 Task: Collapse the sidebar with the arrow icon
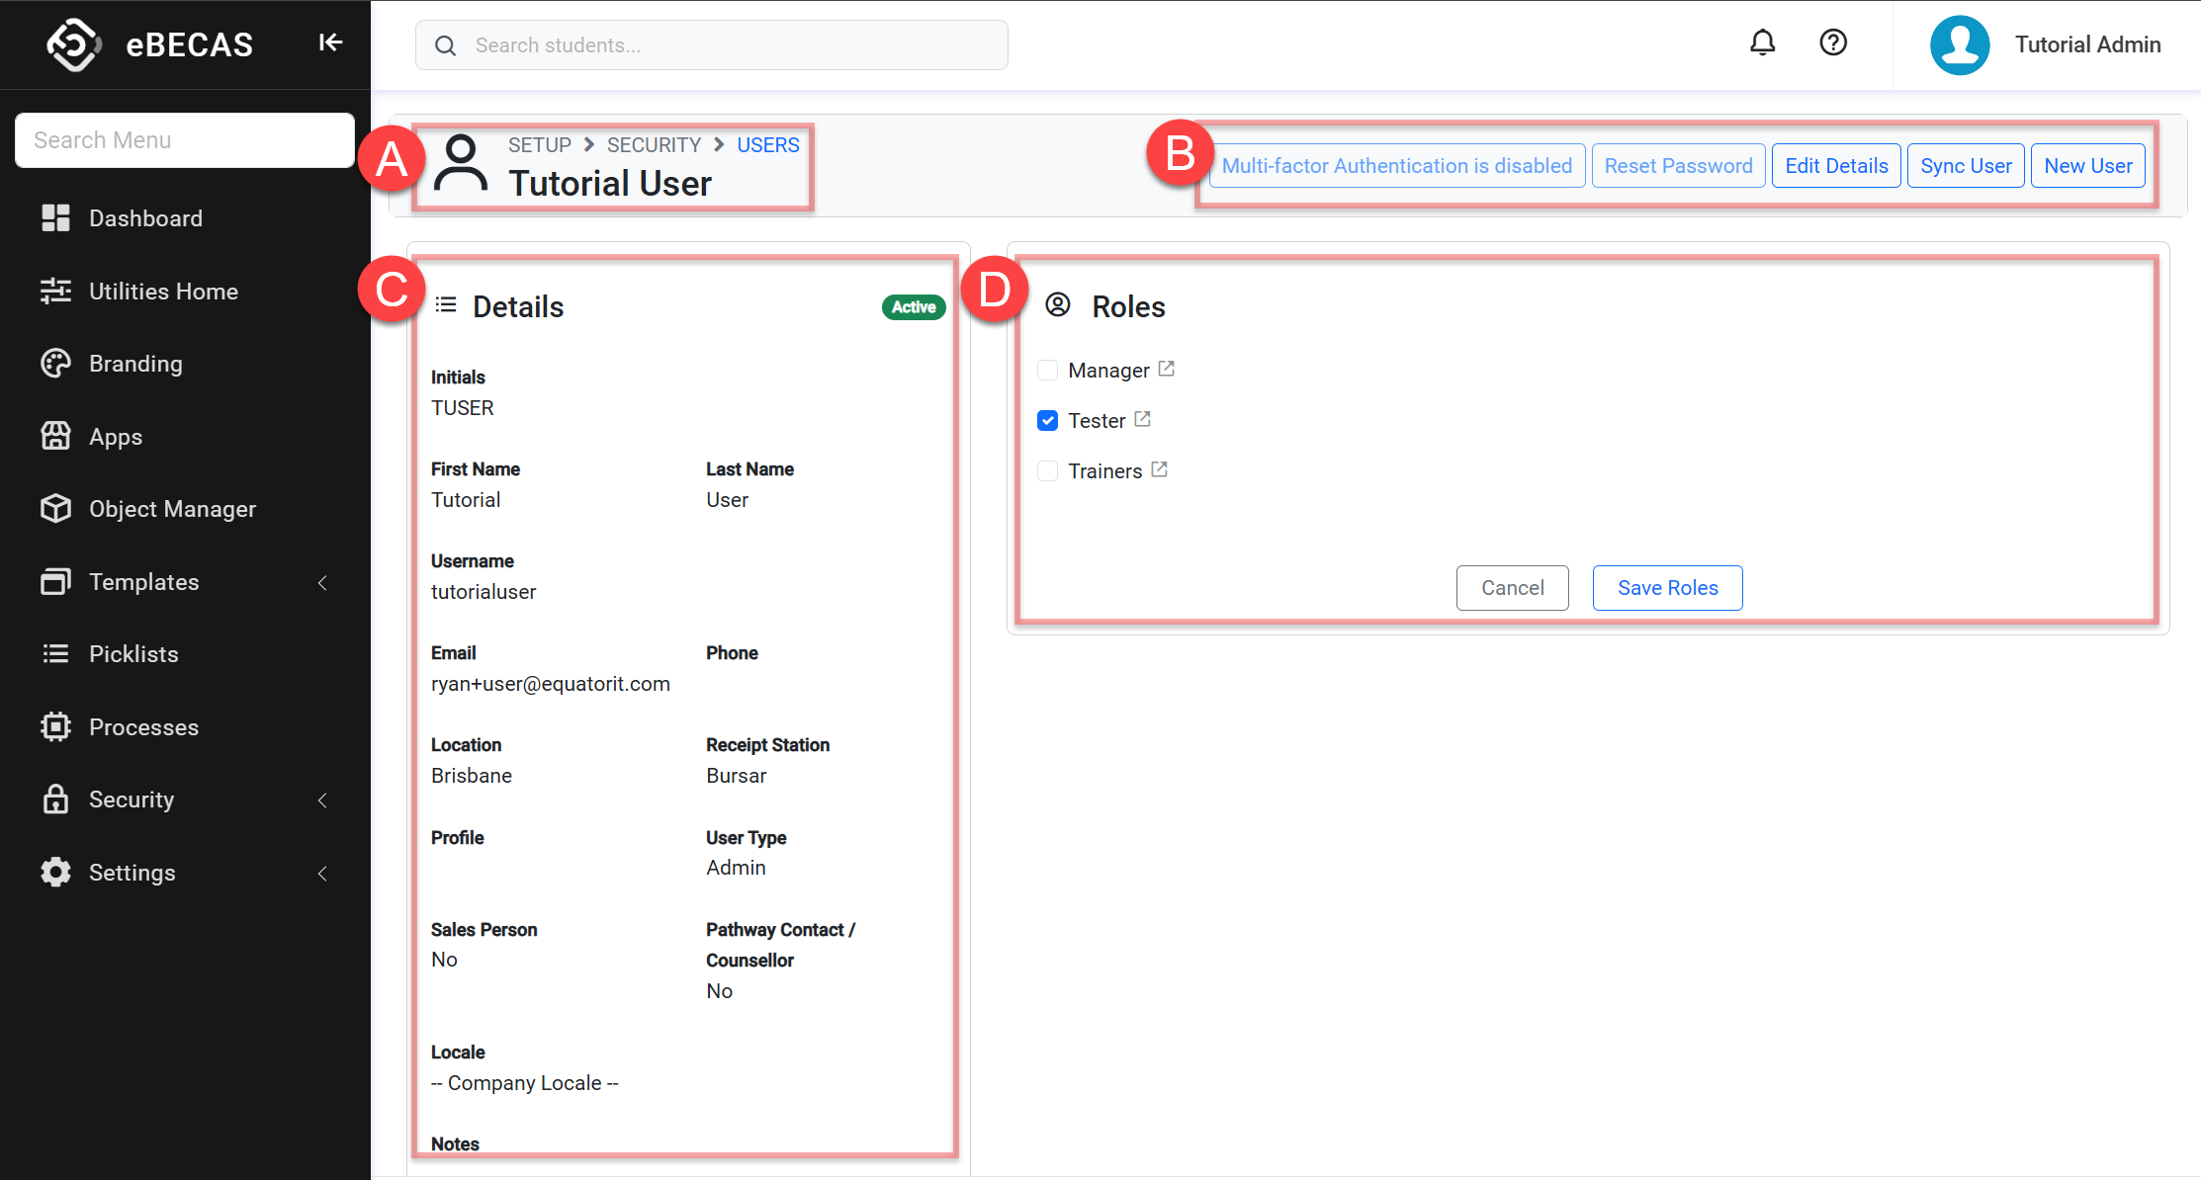pyautogui.click(x=330, y=42)
